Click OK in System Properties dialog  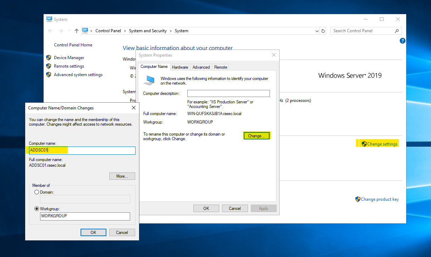click(206, 209)
